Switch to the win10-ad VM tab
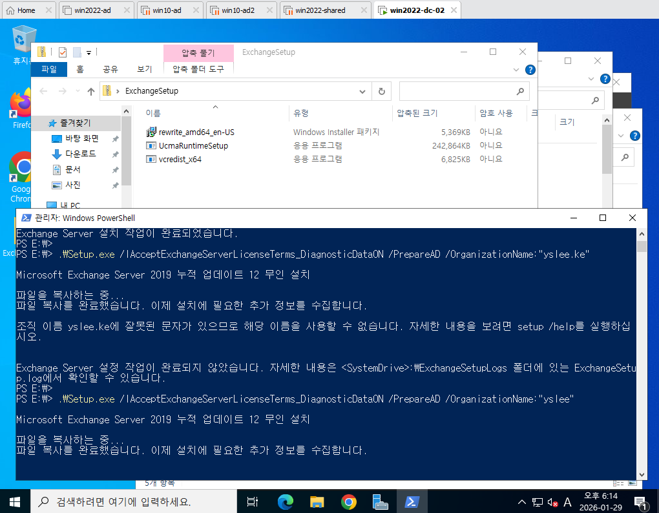The image size is (659, 513). (167, 10)
